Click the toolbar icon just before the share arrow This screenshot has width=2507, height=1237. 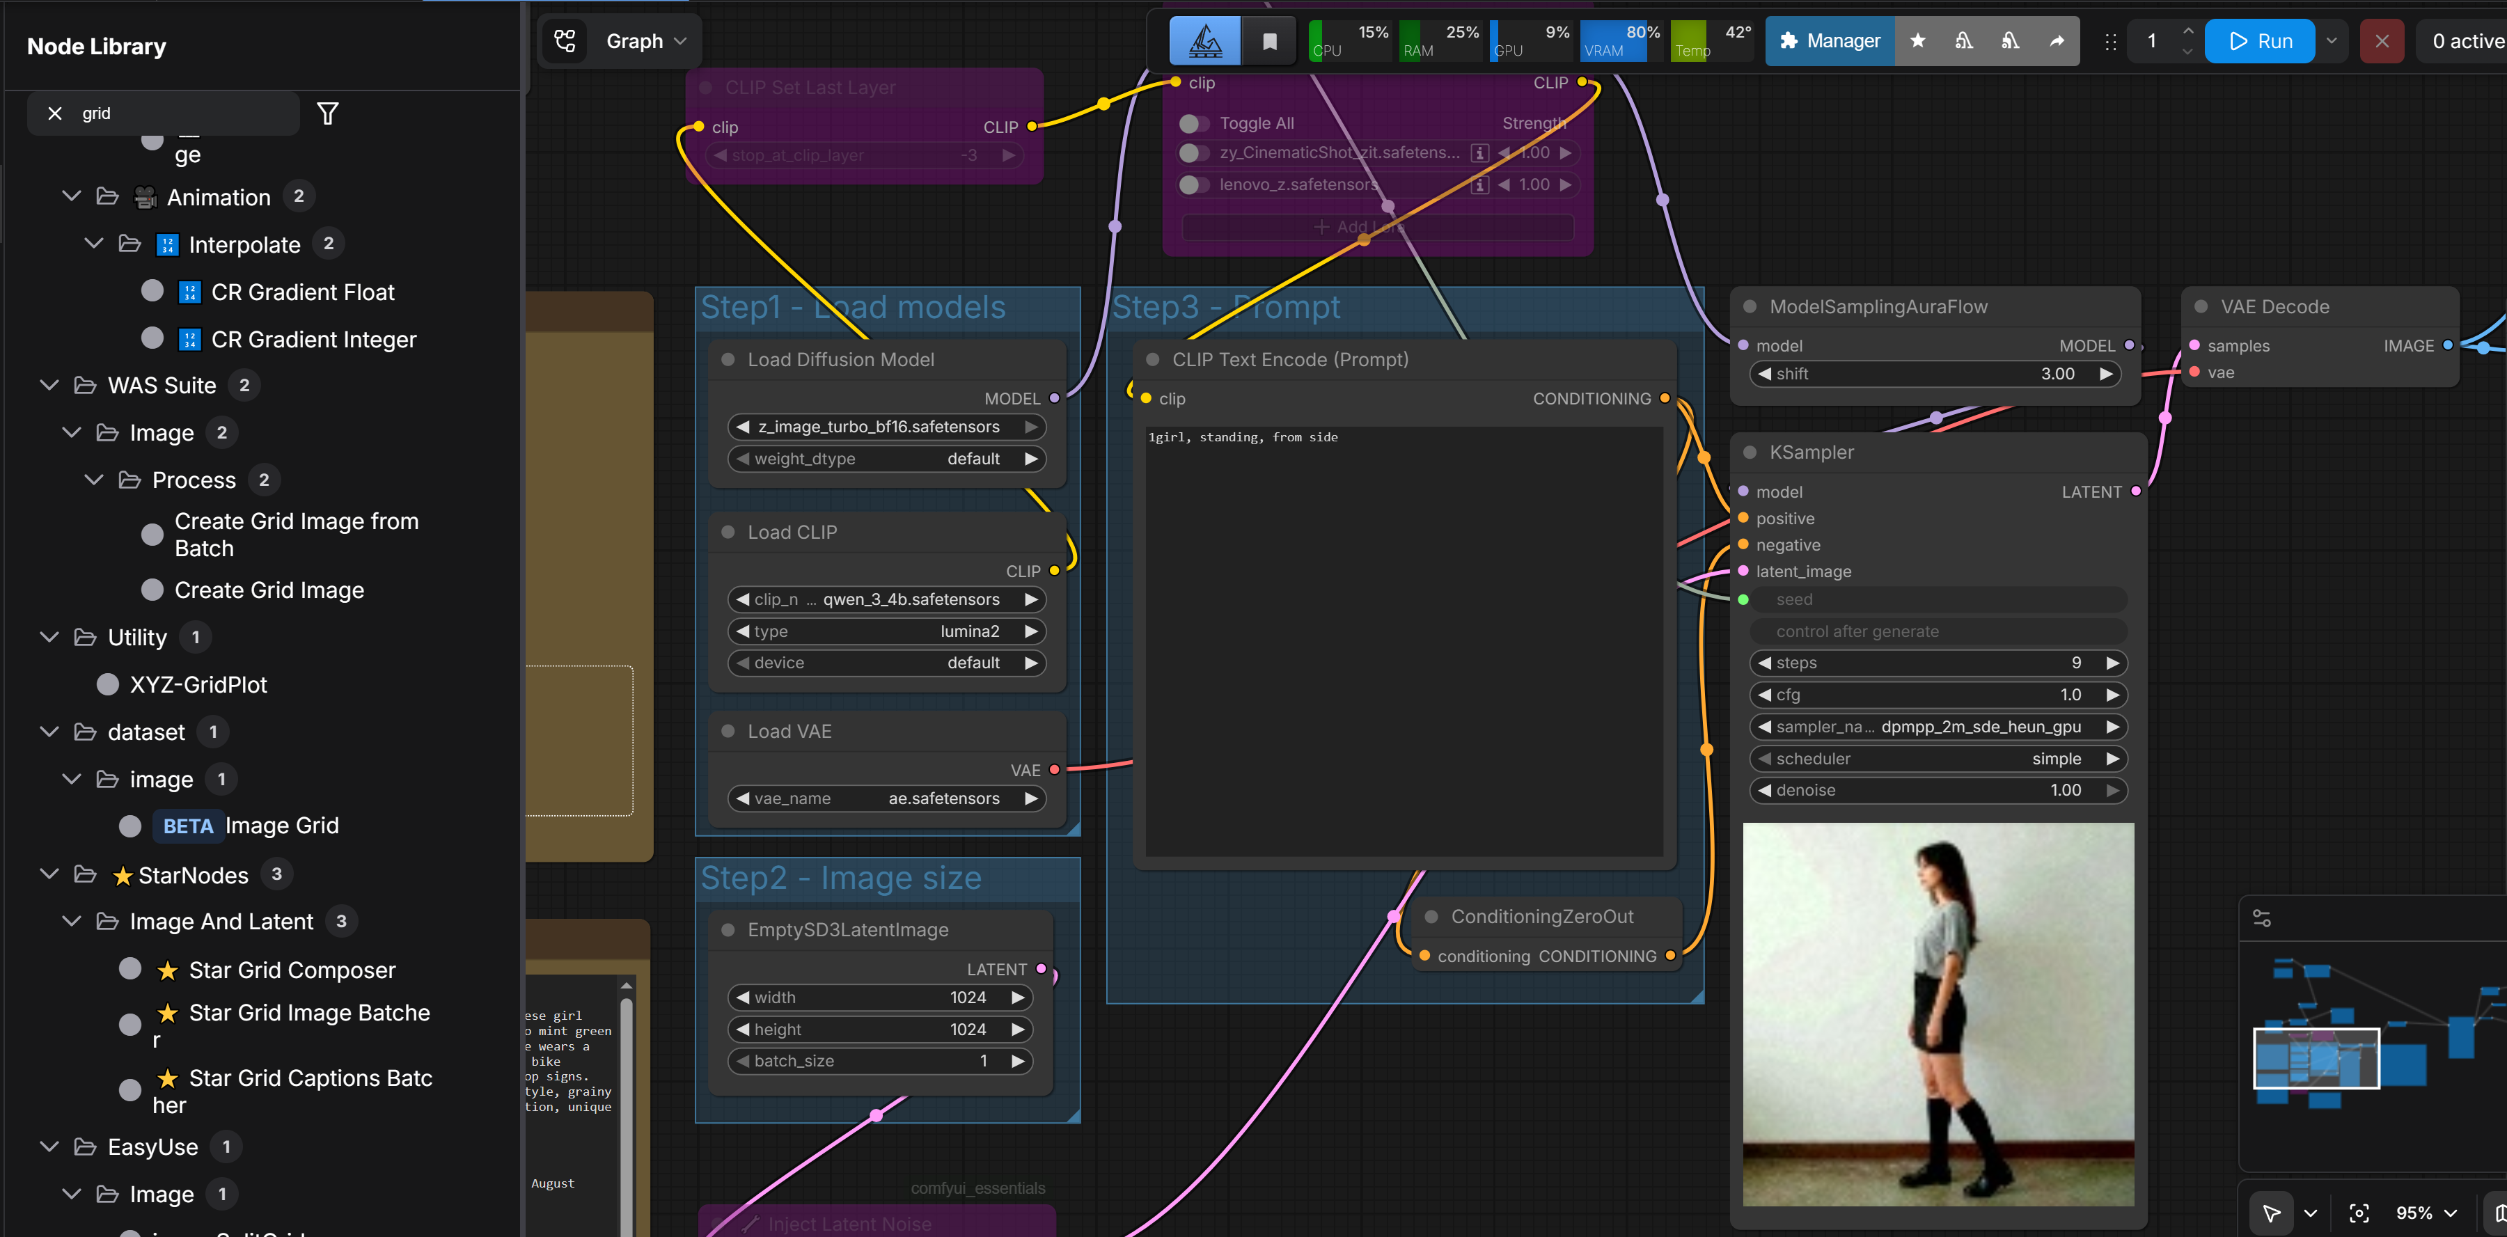coord(2010,41)
